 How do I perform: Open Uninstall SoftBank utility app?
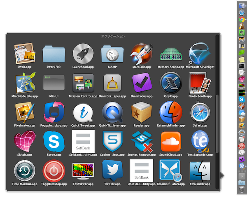(142, 171)
